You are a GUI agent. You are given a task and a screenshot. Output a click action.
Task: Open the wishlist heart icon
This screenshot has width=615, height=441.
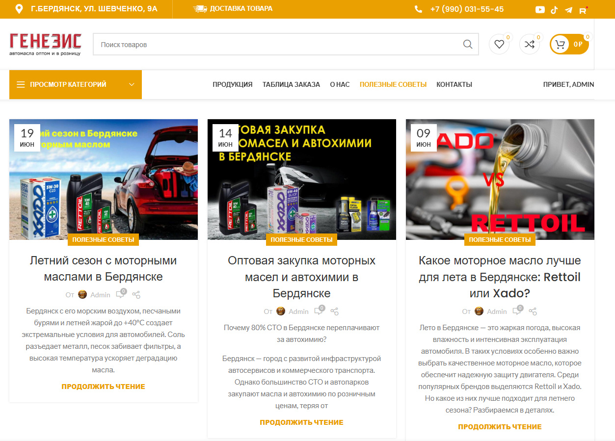click(499, 44)
